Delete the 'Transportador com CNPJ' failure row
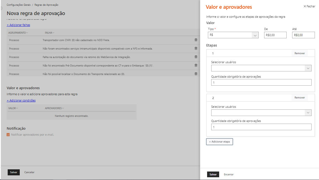This screenshot has width=319, height=180. [196, 40]
